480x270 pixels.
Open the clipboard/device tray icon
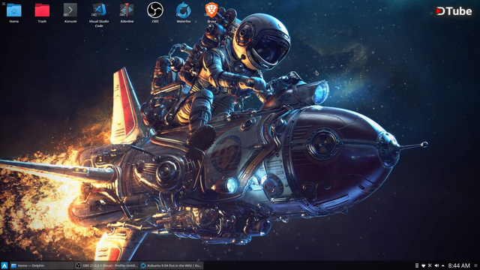[417, 265]
